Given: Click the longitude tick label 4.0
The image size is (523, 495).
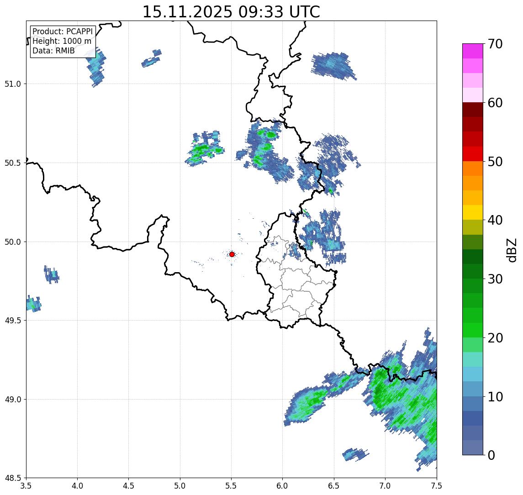Looking at the screenshot, I should coord(77,486).
